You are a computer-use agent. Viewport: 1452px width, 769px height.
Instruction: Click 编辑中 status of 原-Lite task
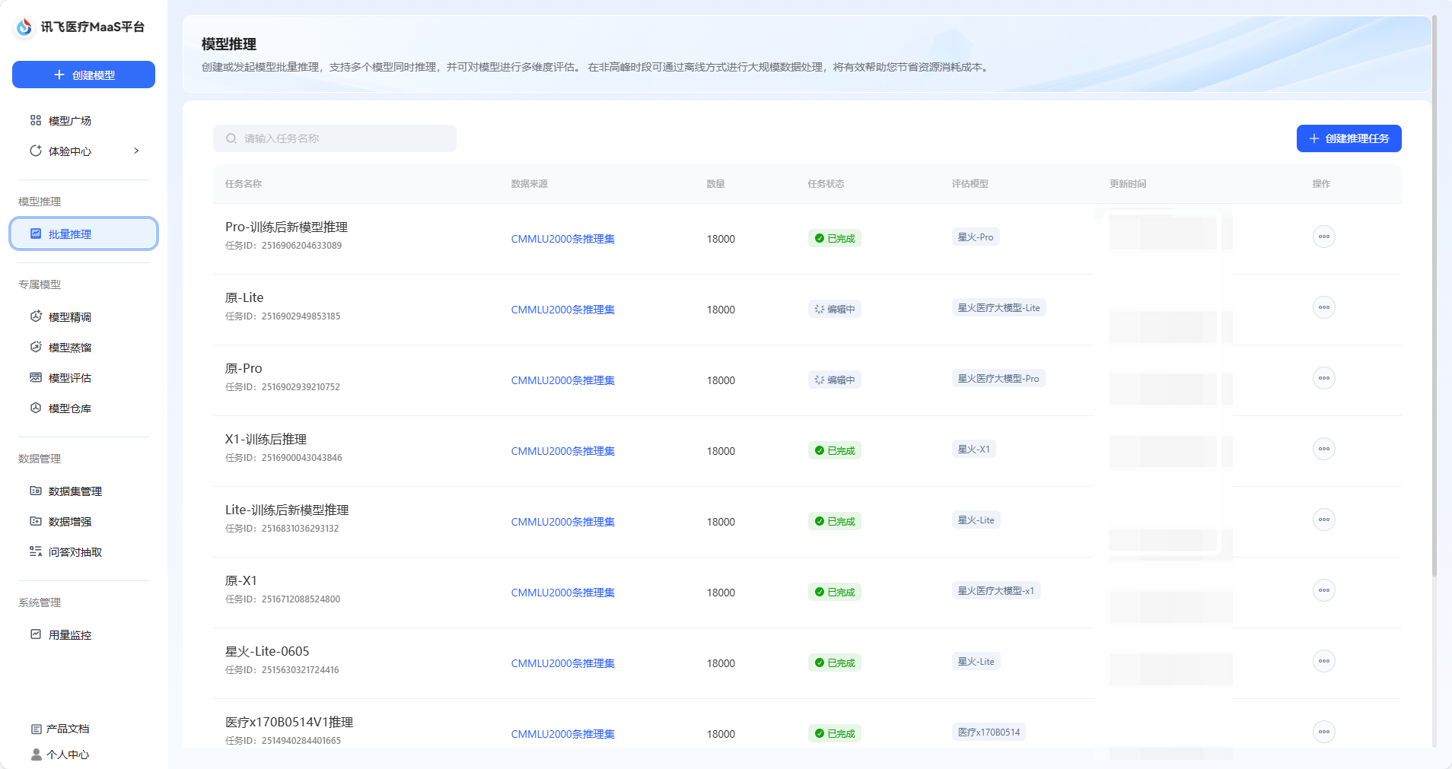pyautogui.click(x=835, y=309)
